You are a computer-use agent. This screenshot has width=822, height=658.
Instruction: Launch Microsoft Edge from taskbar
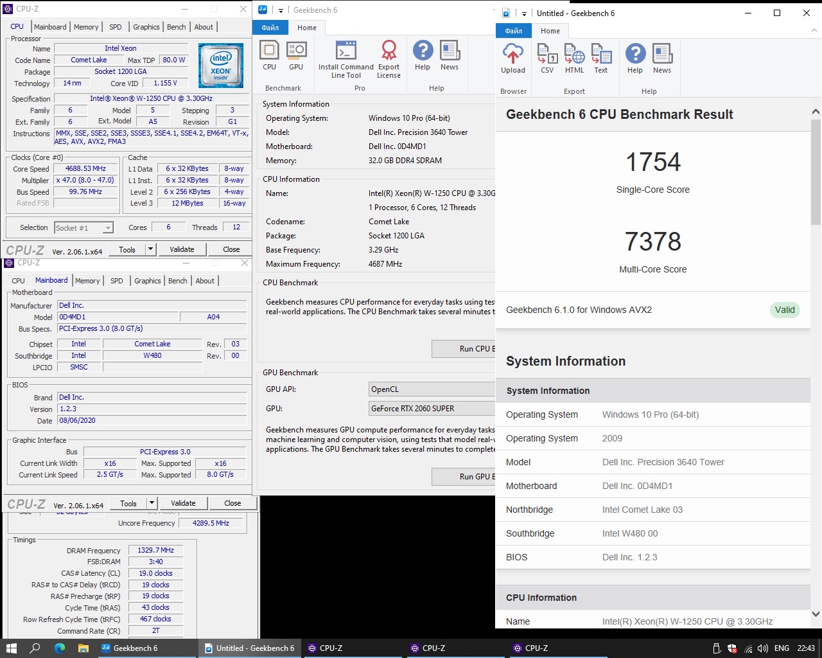click(60, 648)
